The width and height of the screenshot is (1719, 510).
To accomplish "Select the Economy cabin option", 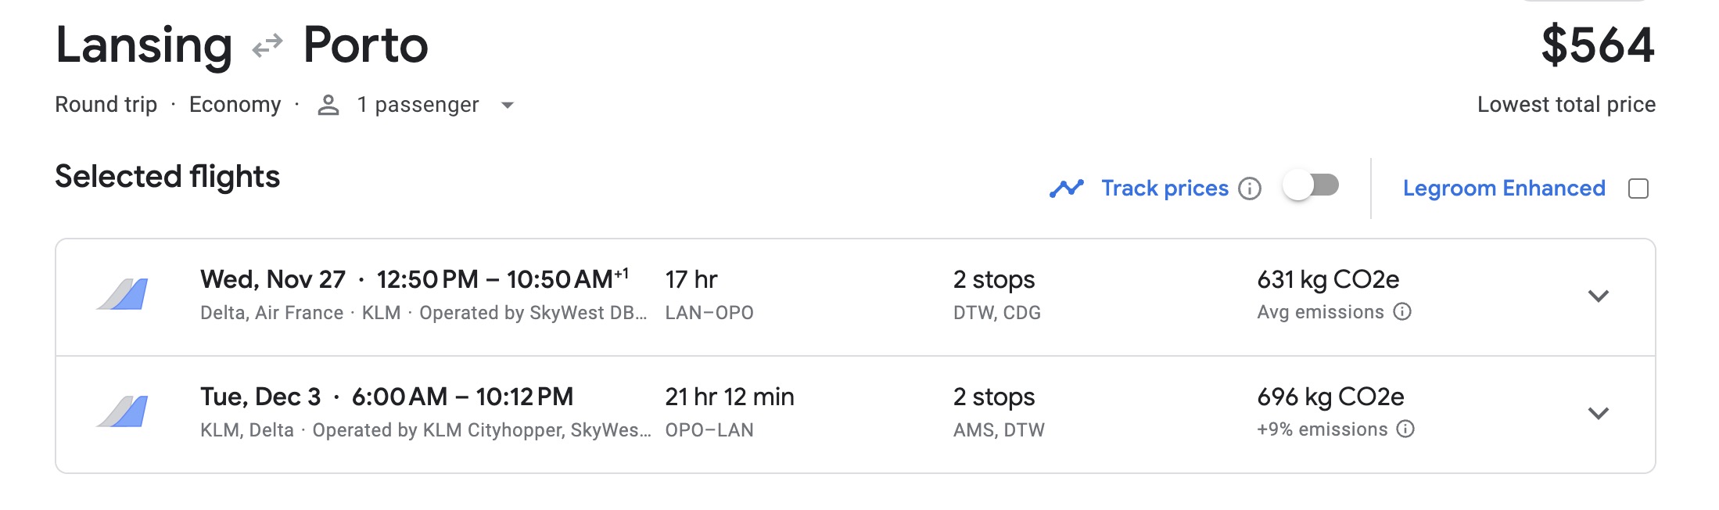I will click(x=236, y=104).
